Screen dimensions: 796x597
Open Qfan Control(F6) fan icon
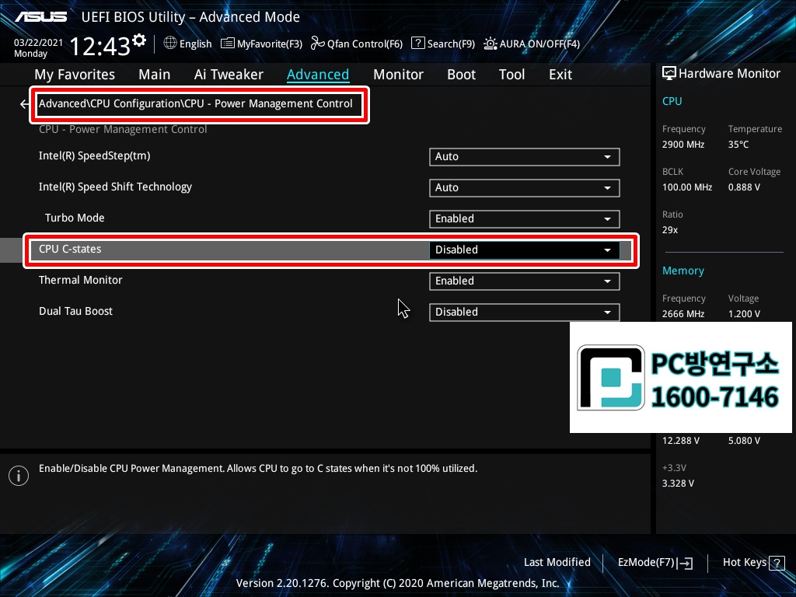click(x=318, y=44)
